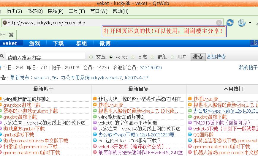Screen dimensions: 258x156
Task: Click rank 1 icon beside 本周热门 快播Linux版
Action: [190, 99]
